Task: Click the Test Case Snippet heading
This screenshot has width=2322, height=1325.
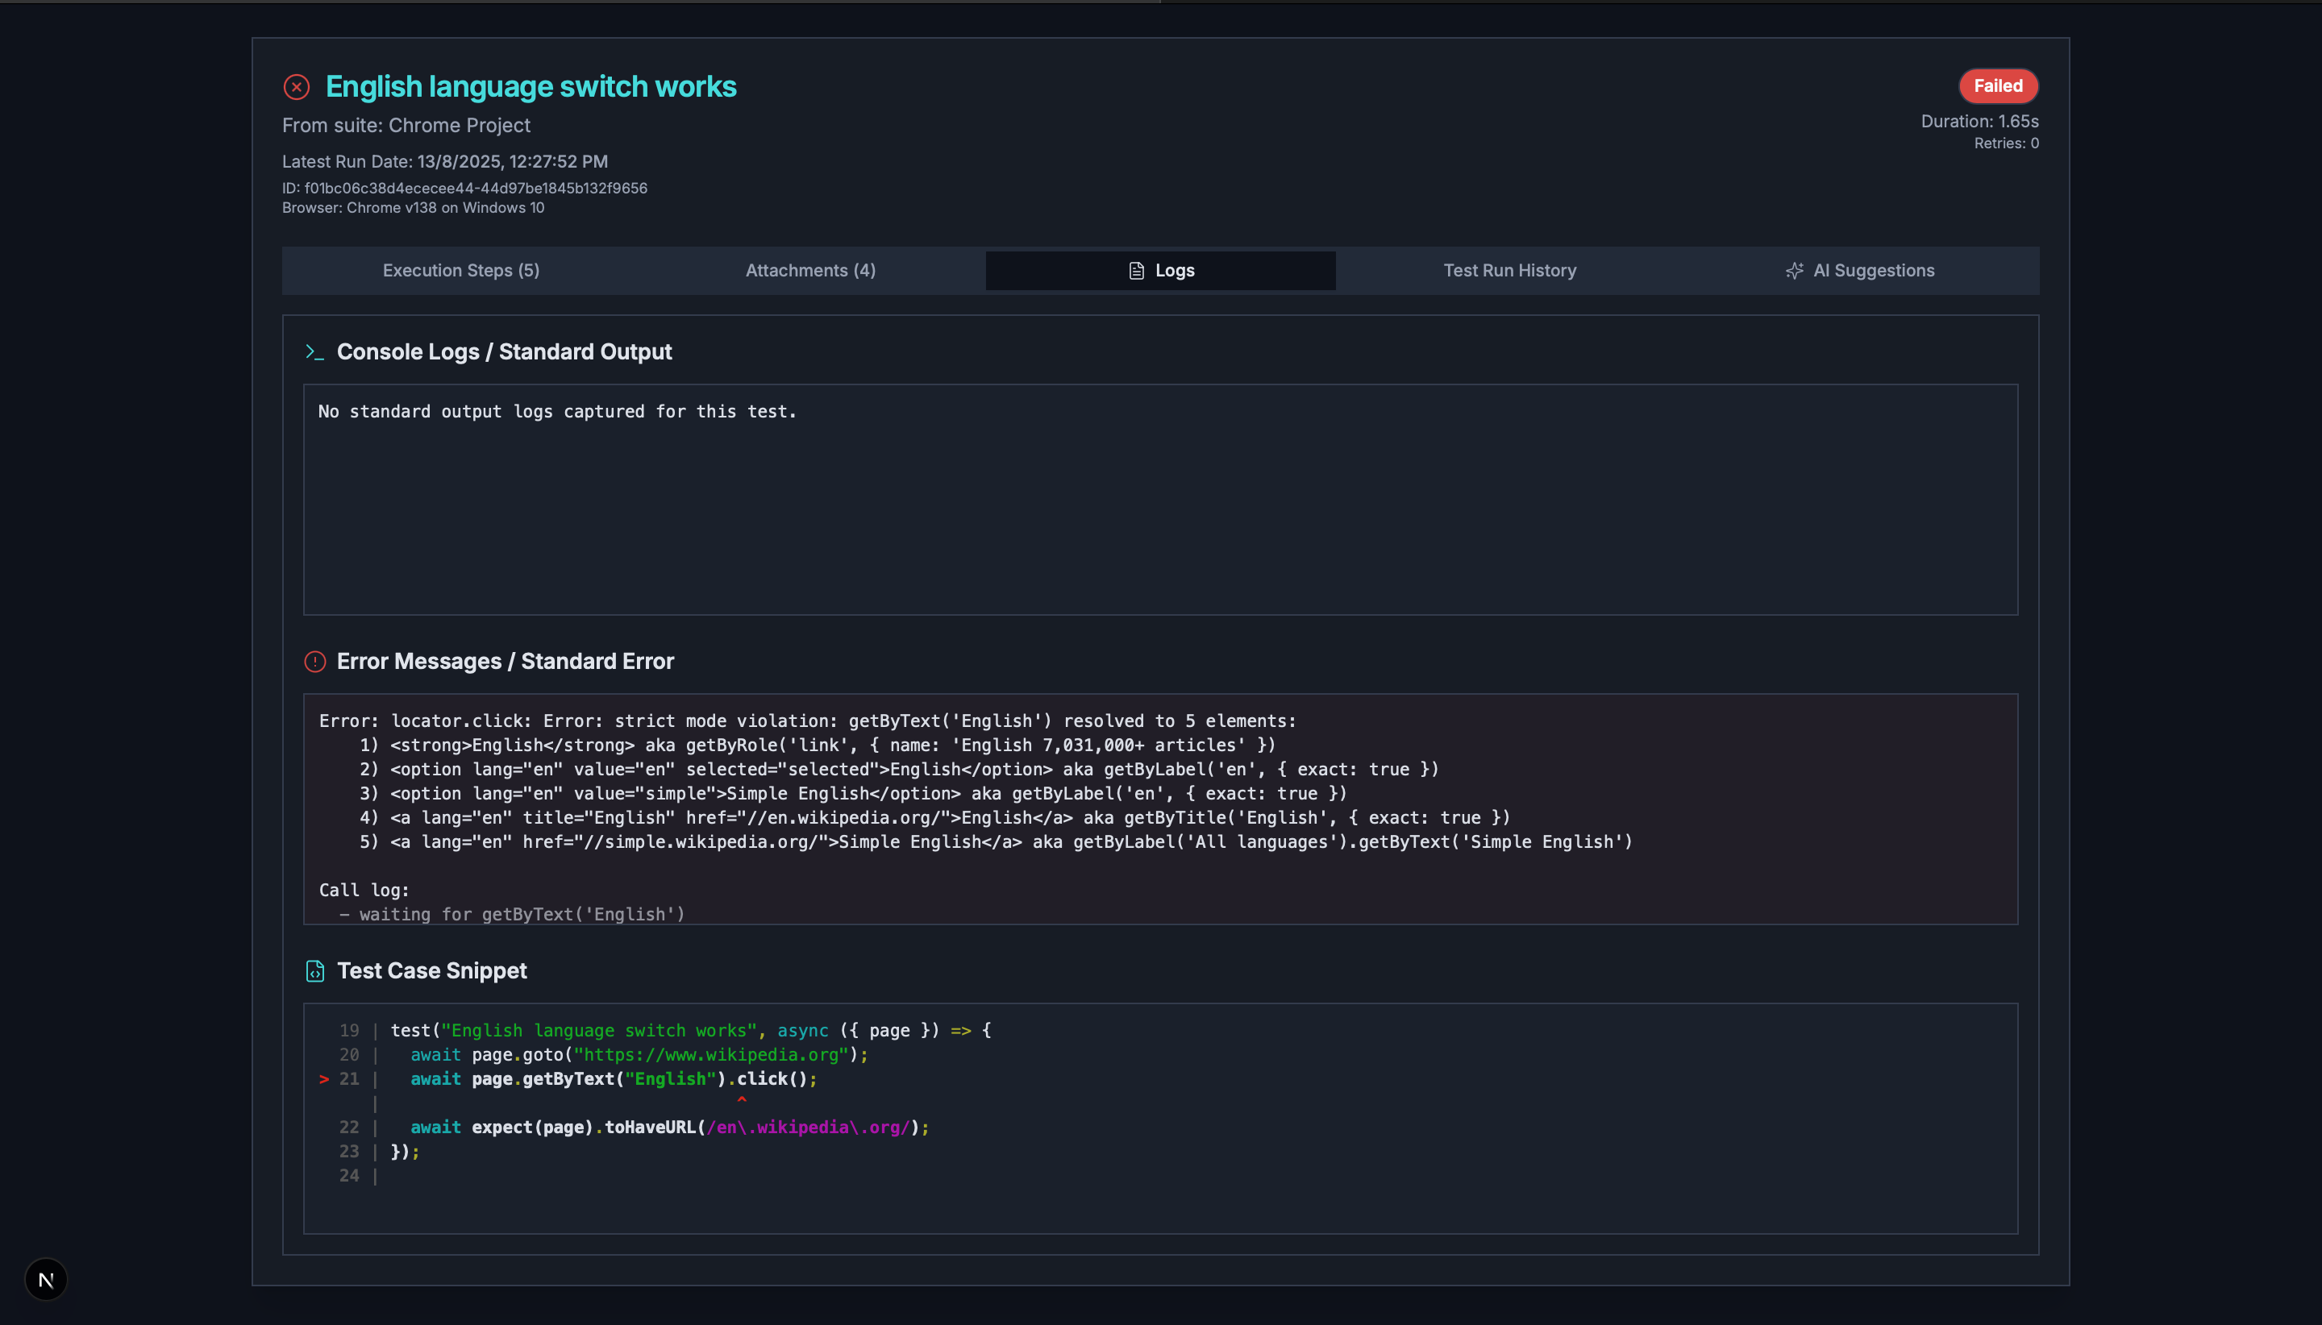Action: (431, 971)
